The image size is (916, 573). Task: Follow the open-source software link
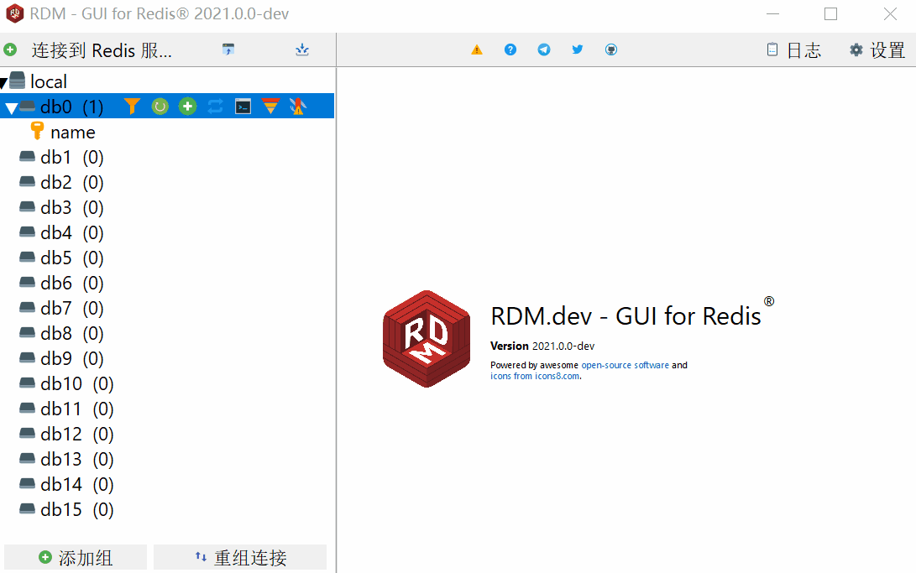(625, 365)
